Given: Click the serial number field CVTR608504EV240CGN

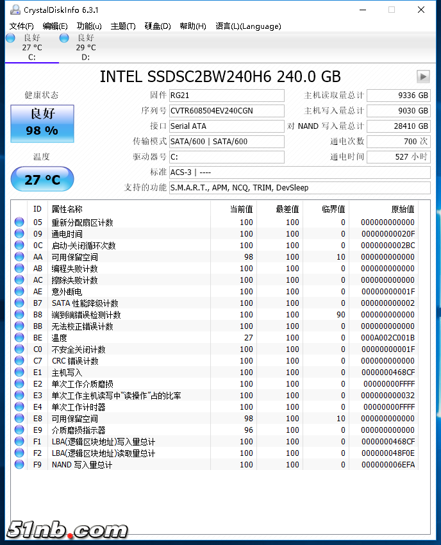Looking at the screenshot, I should [x=226, y=111].
